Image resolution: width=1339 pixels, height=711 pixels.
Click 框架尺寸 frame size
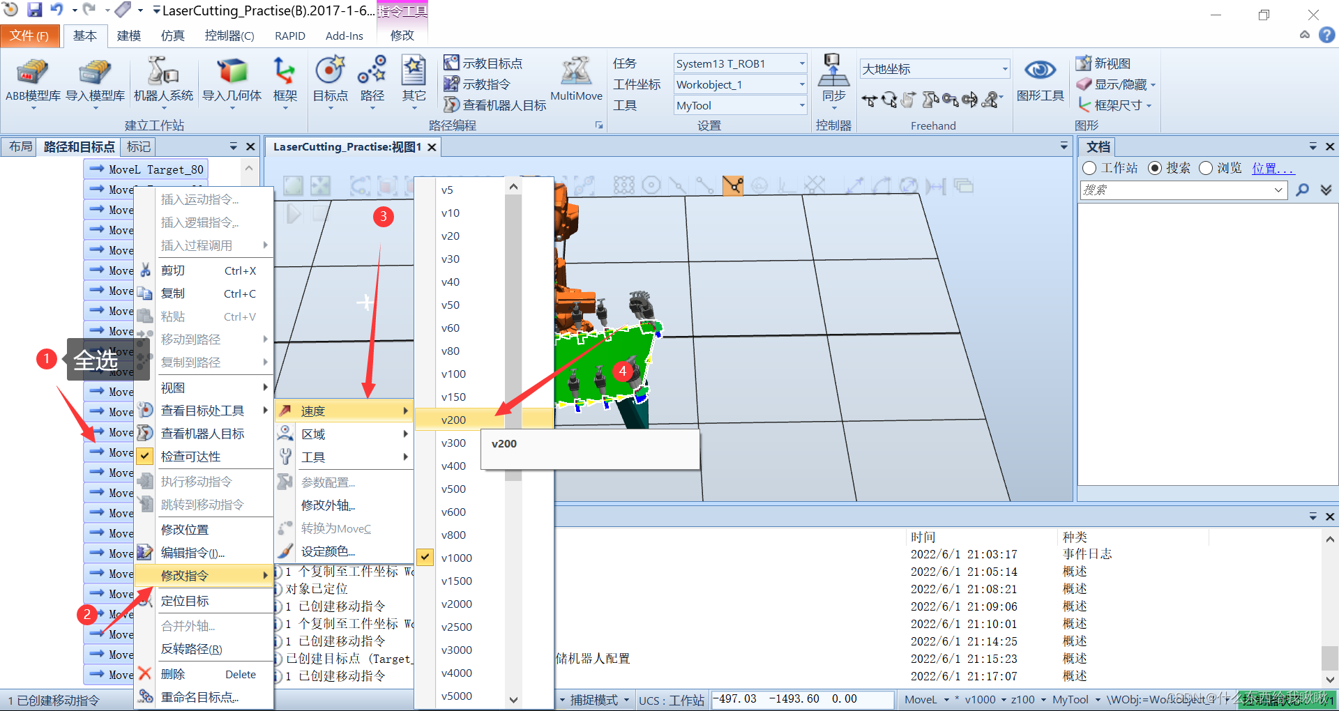click(x=1114, y=105)
